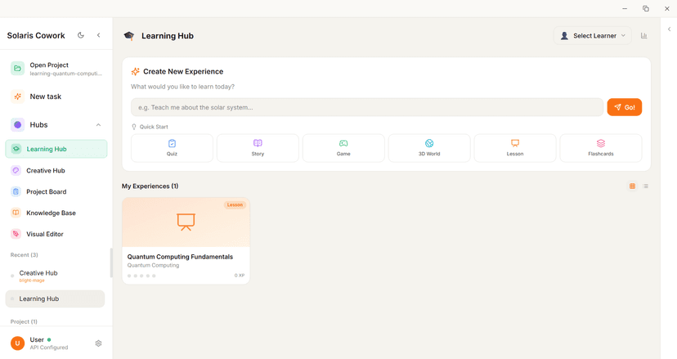
Task: Click the Learning Hub sidebar graduation icon
Action: point(16,149)
